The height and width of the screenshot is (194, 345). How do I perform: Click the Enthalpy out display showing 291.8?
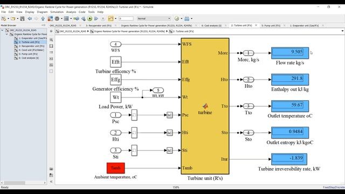click(x=290, y=79)
